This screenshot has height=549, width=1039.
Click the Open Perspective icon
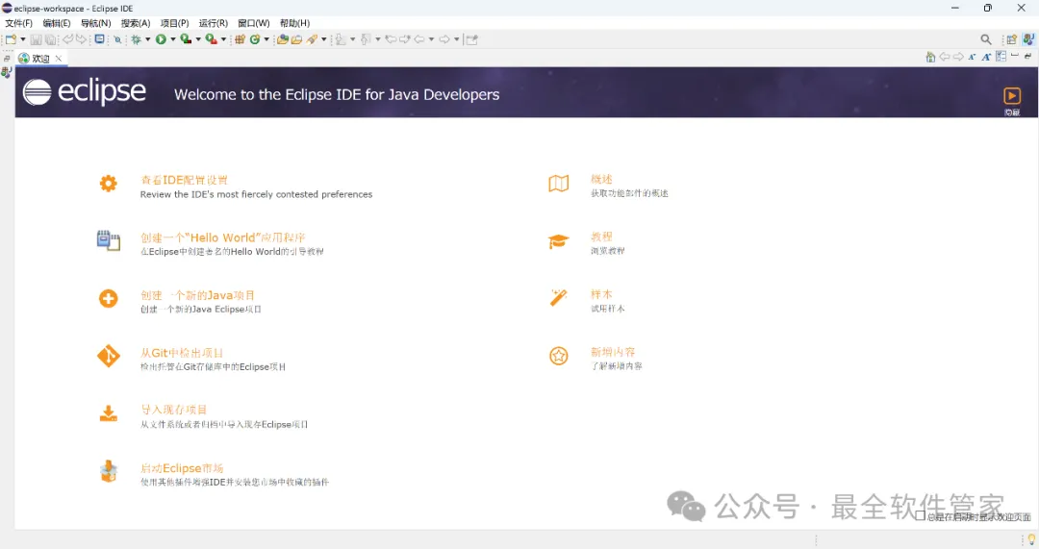click(1012, 39)
